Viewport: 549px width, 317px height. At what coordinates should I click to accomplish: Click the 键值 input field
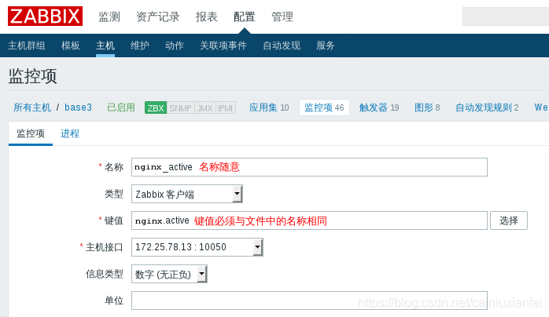point(309,220)
